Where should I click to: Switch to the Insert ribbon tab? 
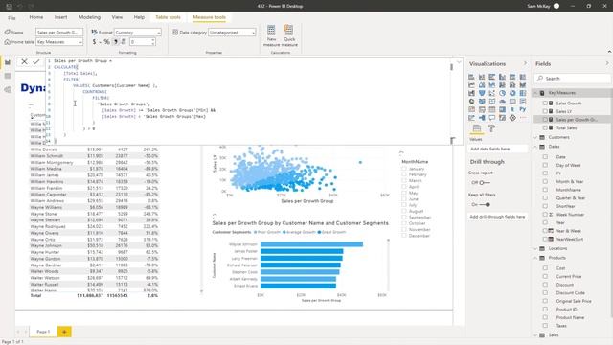60,17
